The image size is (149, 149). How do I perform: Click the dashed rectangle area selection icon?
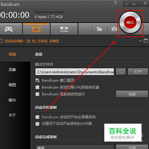coord(1,41)
